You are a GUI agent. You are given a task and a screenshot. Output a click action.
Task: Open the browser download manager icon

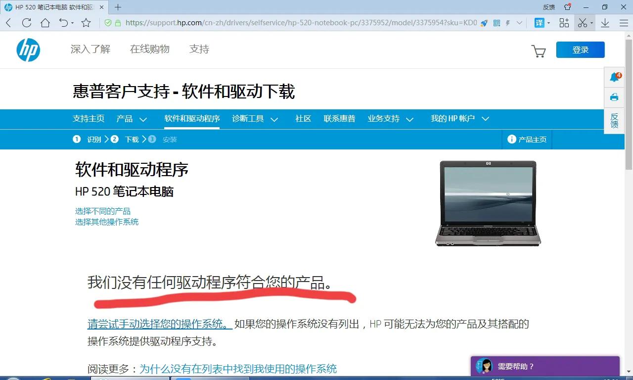point(604,23)
